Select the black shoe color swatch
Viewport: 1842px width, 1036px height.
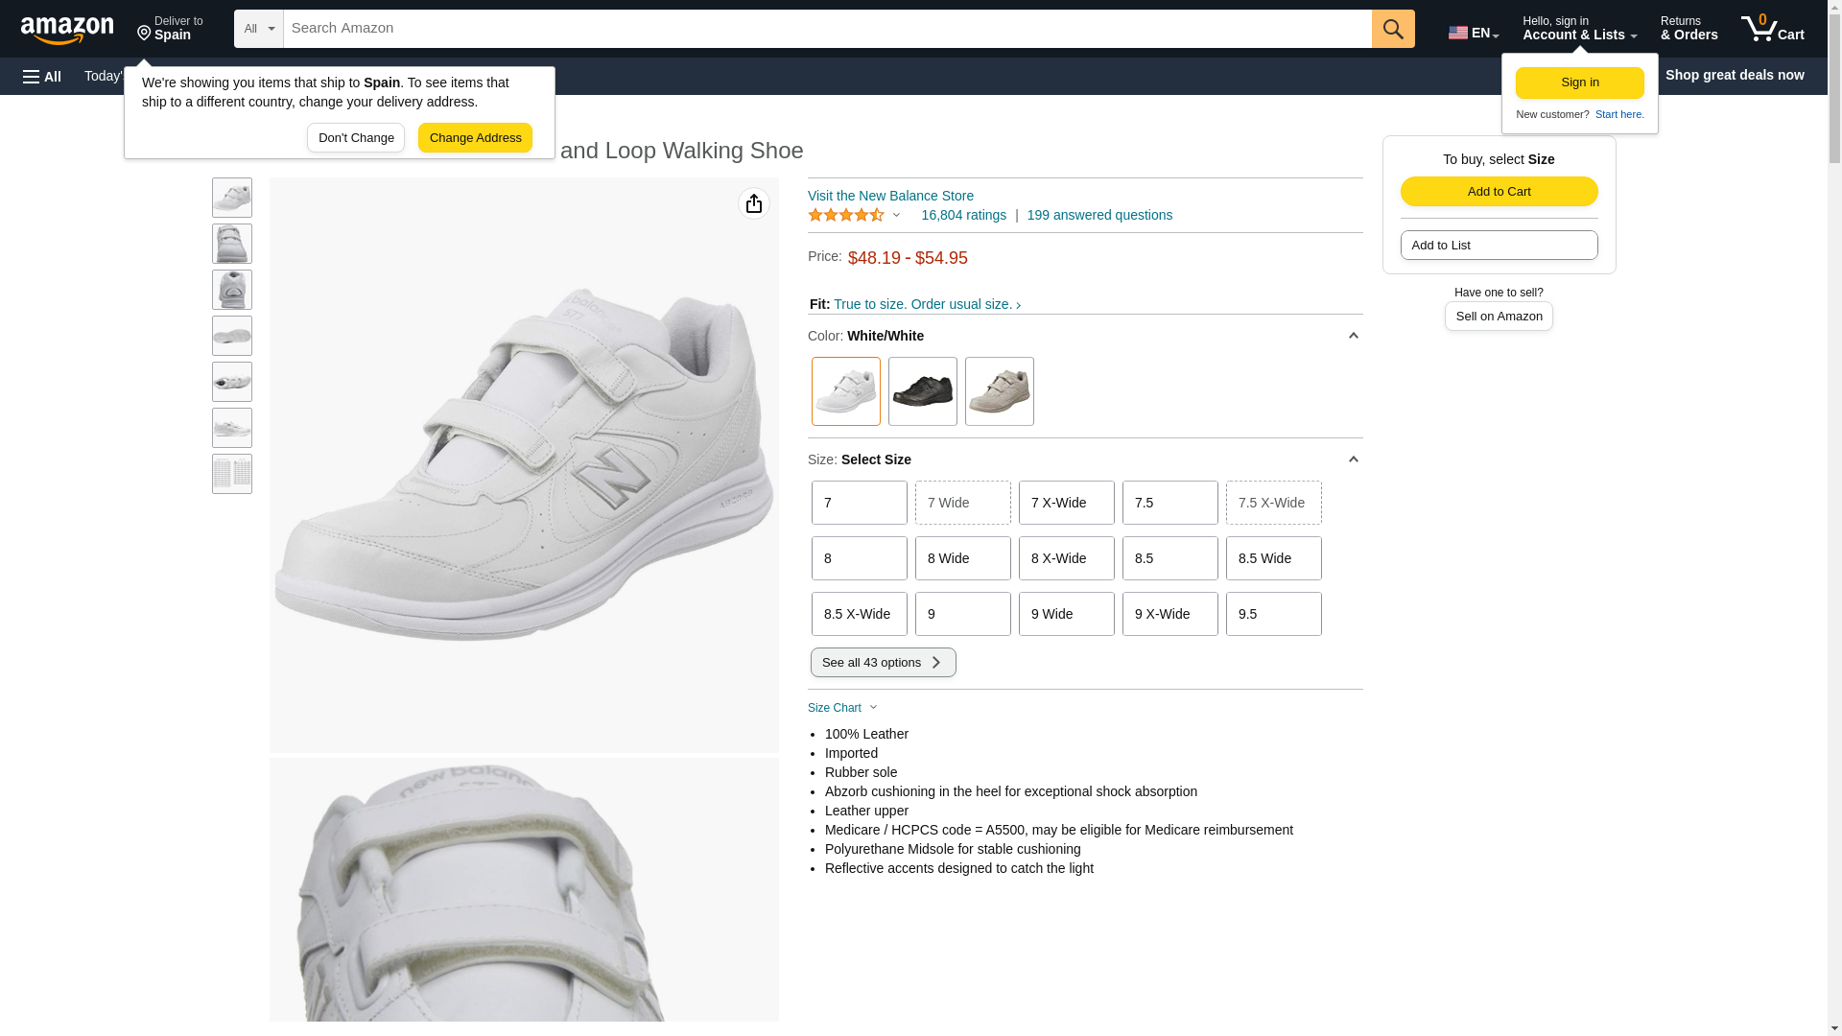coord(922,391)
